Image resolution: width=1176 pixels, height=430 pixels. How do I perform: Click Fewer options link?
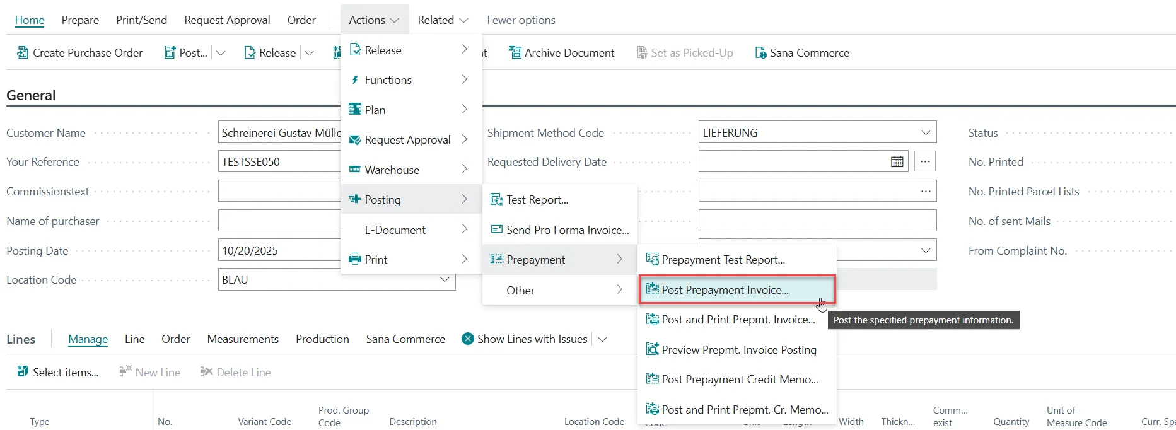(x=521, y=20)
